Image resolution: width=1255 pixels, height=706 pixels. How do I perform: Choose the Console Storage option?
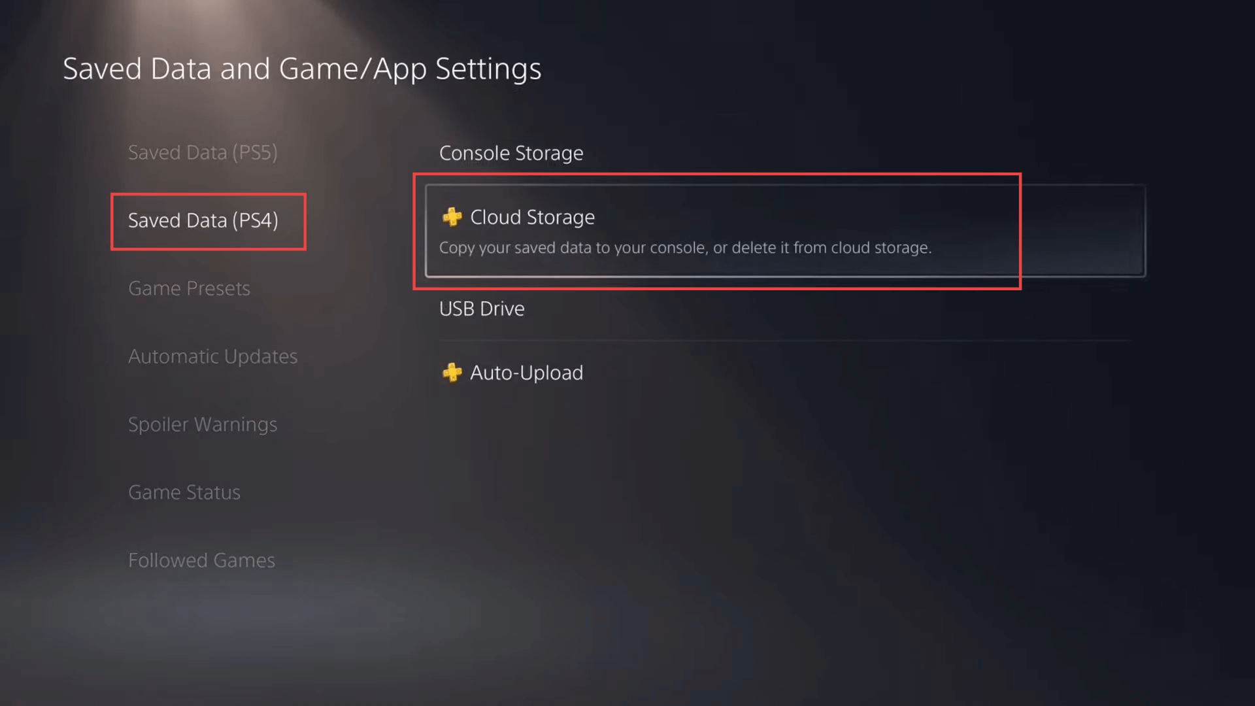(511, 153)
